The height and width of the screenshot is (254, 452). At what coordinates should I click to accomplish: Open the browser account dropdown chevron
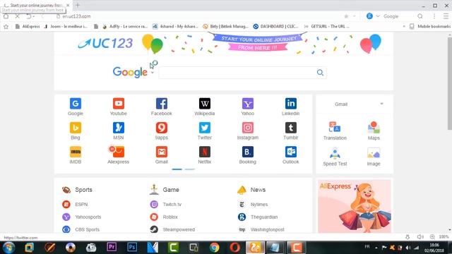click(378, 16)
